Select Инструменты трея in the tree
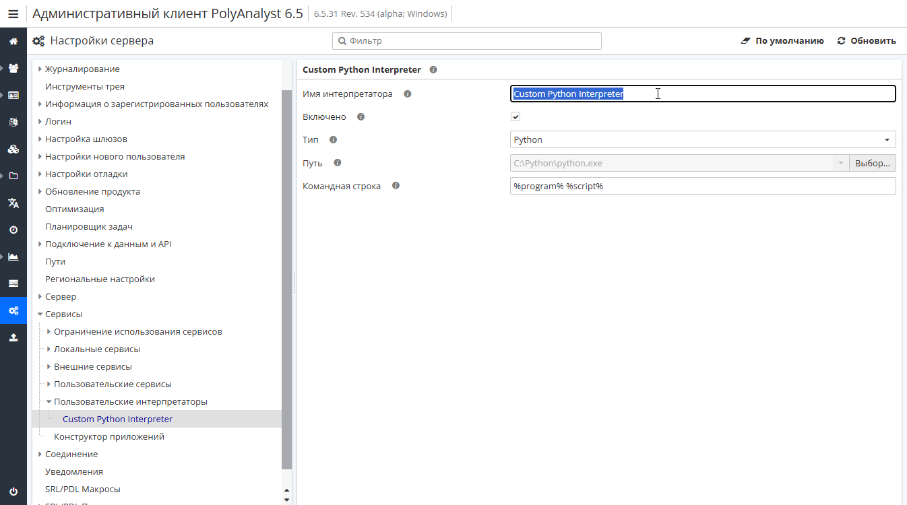 85,87
